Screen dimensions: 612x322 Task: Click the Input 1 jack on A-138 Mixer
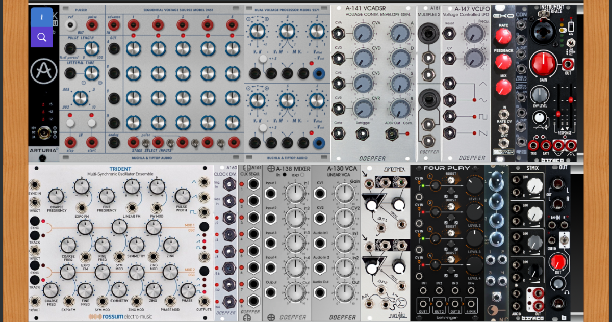272,193
